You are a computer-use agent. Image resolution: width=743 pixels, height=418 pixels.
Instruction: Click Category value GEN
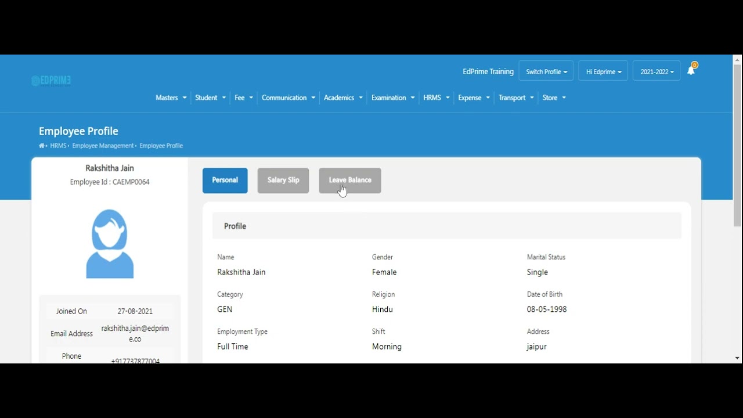point(225,309)
